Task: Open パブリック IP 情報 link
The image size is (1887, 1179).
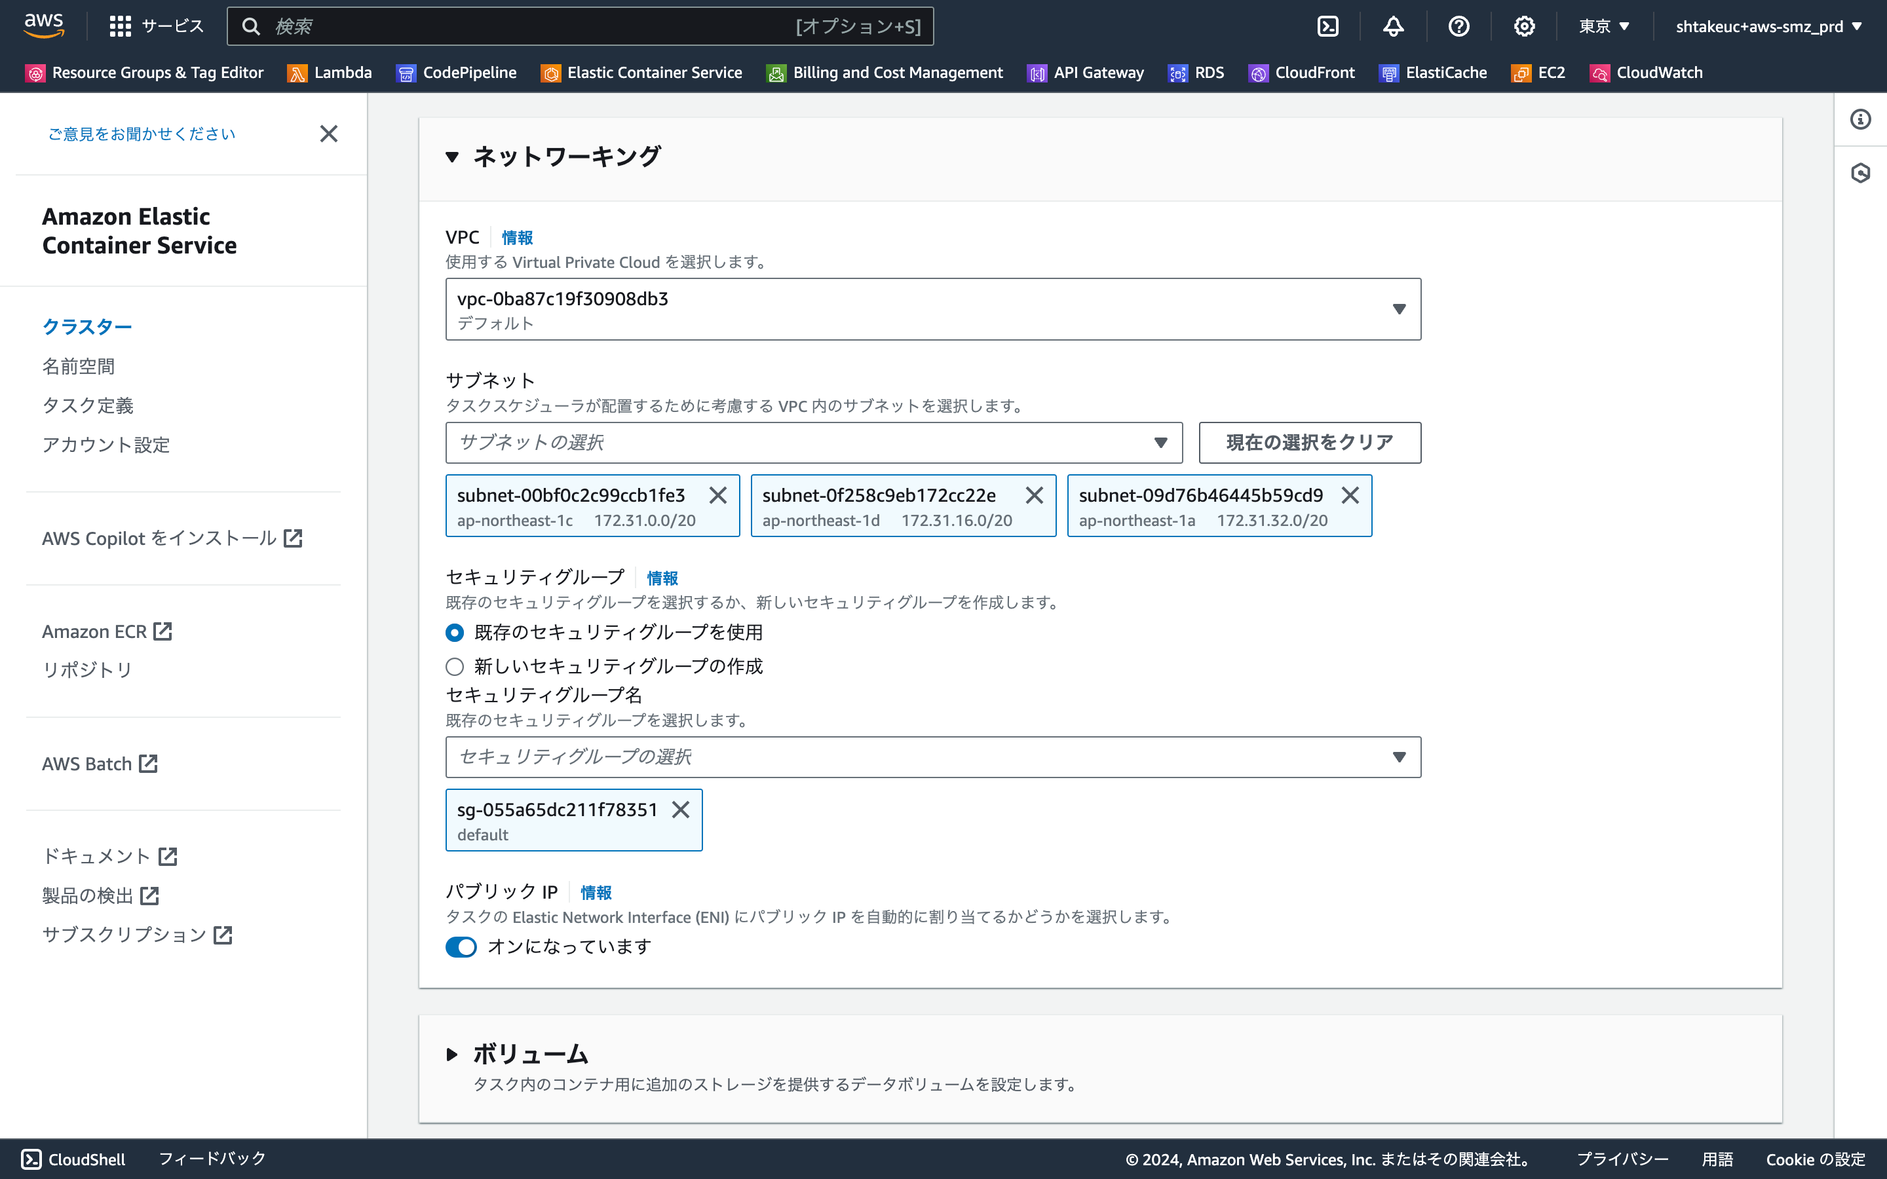Action: point(596,892)
